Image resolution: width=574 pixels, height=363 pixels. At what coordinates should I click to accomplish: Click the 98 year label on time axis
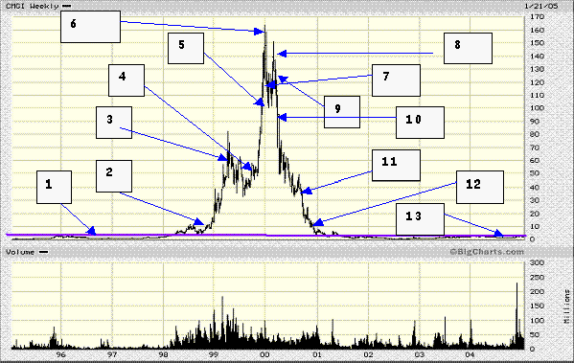coord(163,354)
